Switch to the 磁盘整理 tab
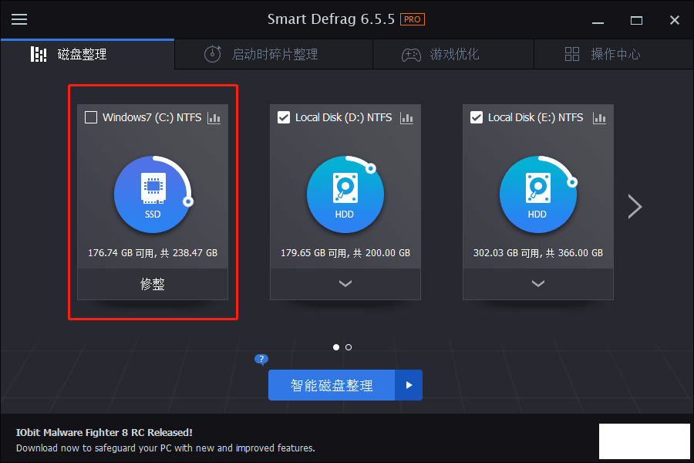 point(88,54)
